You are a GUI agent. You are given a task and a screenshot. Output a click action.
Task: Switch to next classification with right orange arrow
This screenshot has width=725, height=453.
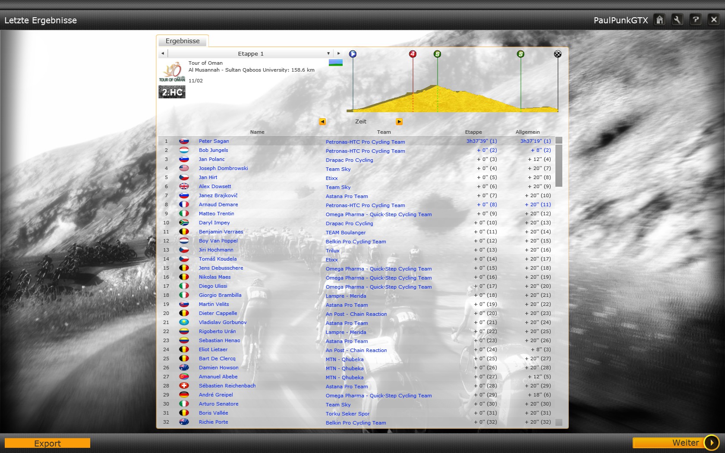(x=399, y=122)
